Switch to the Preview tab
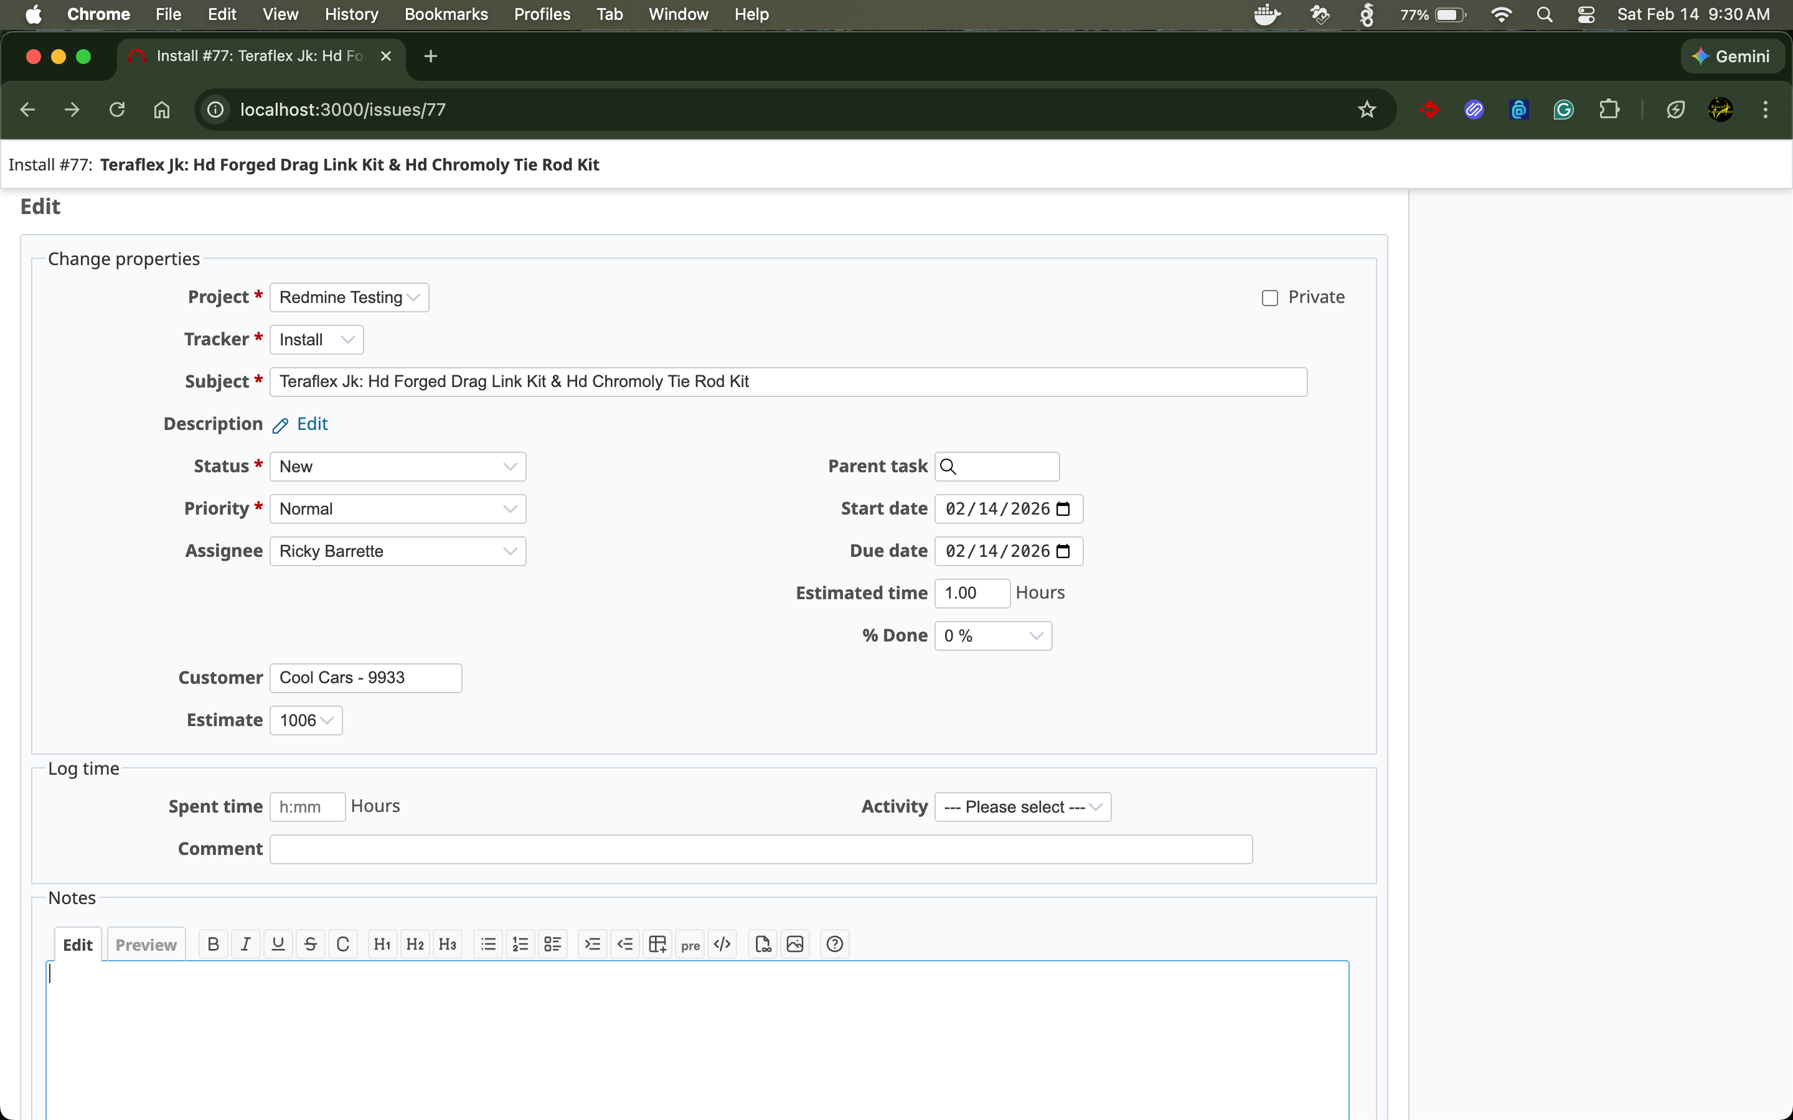1793x1120 pixels. coord(146,945)
